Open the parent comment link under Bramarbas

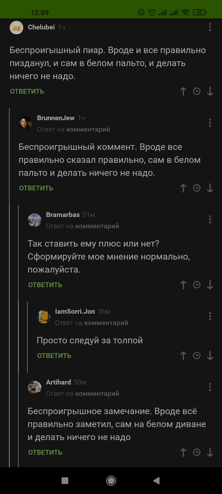click(x=97, y=226)
